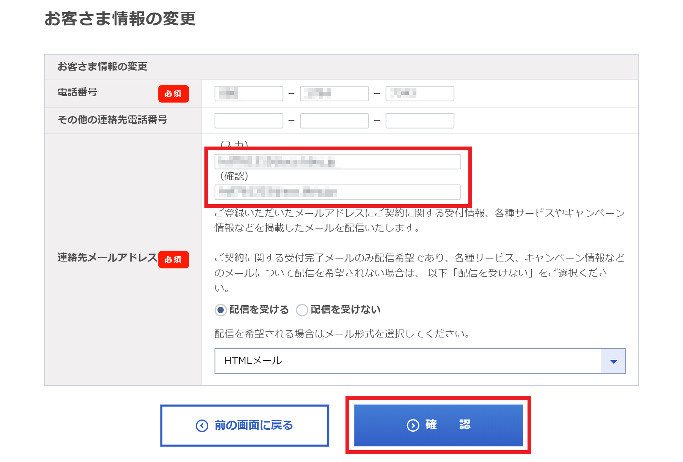Click the last その他の連絡先電話番号 field
This screenshot has height=462, width=683.
[419, 120]
